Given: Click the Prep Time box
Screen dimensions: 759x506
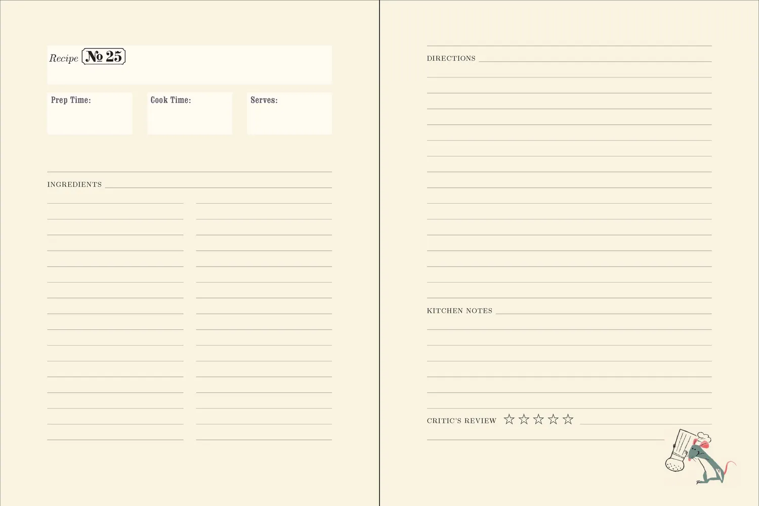Looking at the screenshot, I should pos(90,113).
